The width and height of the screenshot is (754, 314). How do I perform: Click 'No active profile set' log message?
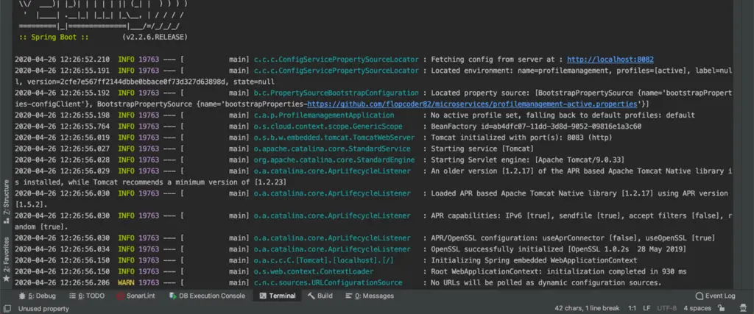point(563,115)
